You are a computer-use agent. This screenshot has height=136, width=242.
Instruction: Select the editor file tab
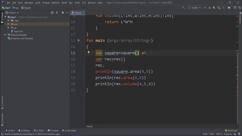(x=78, y=12)
